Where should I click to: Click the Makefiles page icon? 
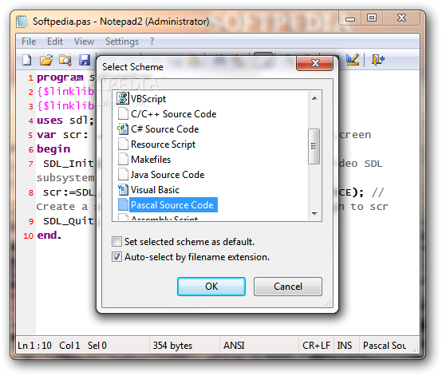coord(123,160)
